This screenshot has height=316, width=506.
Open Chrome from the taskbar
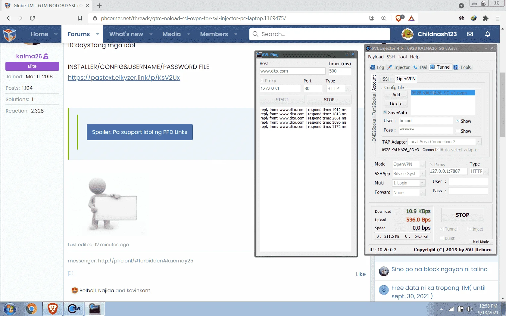click(x=31, y=309)
